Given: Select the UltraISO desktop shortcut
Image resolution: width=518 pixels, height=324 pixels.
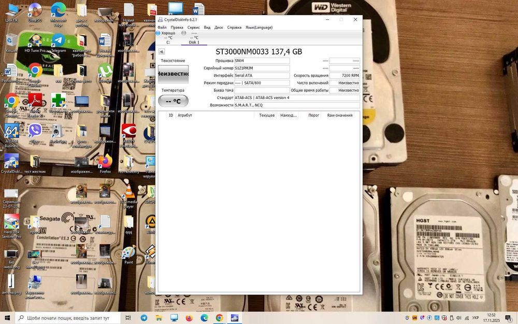Looking at the screenshot, I should [35, 13].
